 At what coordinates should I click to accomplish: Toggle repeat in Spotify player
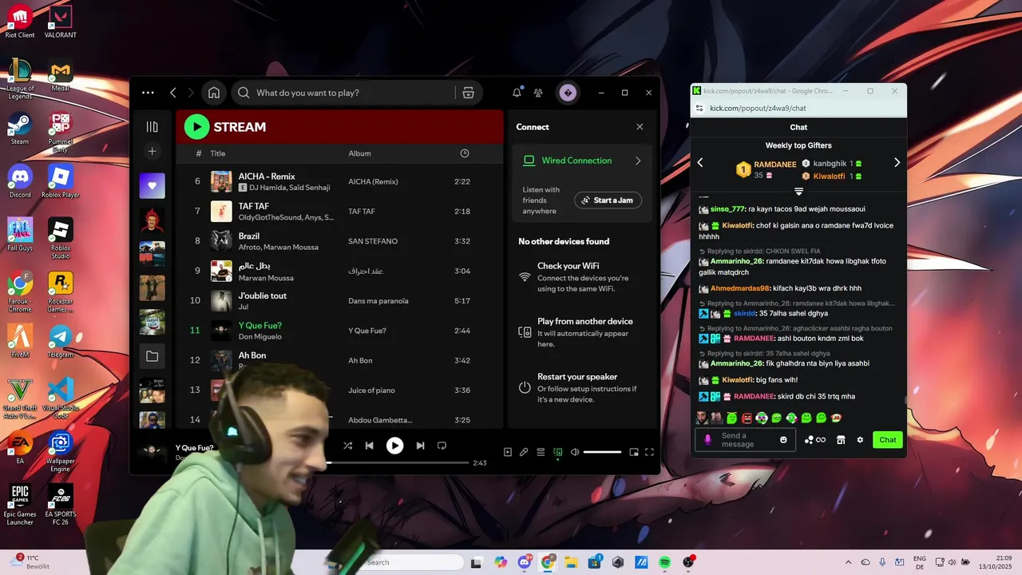pyautogui.click(x=442, y=446)
